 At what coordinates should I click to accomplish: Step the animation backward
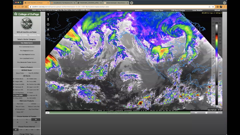(x=196, y=113)
